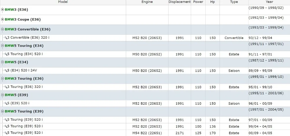290x136 pixels.
Task: Select the 3 Touring (E36) 320 i model name
Action: (25, 87)
